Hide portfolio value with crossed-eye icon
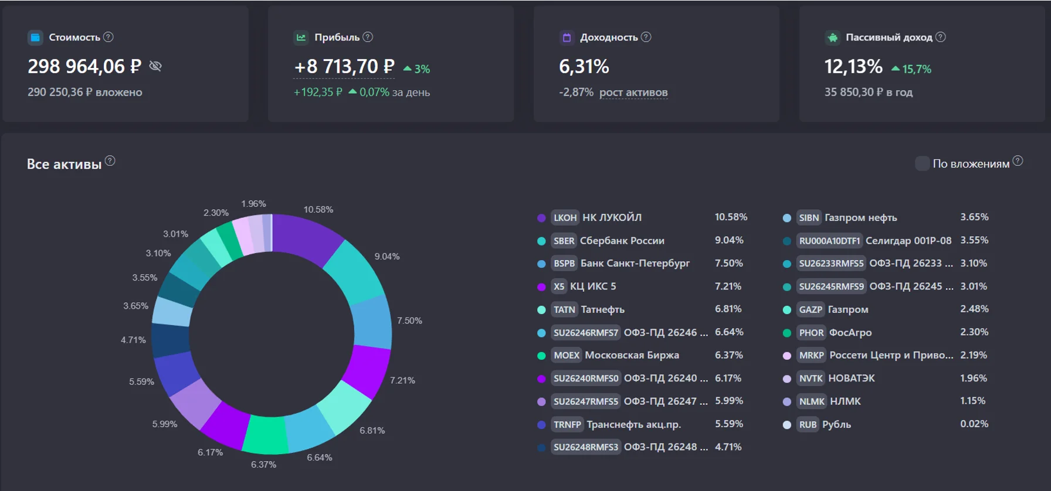The image size is (1051, 491). (x=155, y=66)
